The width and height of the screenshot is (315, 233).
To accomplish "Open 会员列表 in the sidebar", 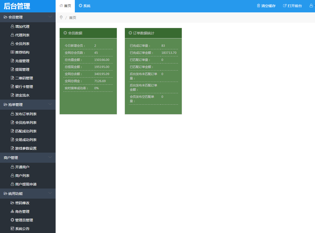I will tap(22, 44).
